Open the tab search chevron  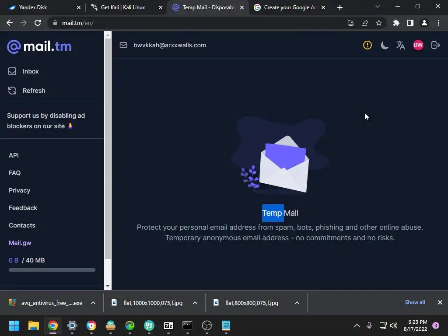tap(378, 6)
